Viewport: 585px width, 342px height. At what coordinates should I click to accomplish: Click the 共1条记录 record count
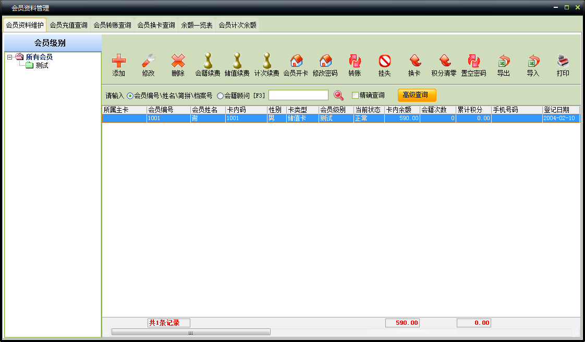click(x=168, y=323)
